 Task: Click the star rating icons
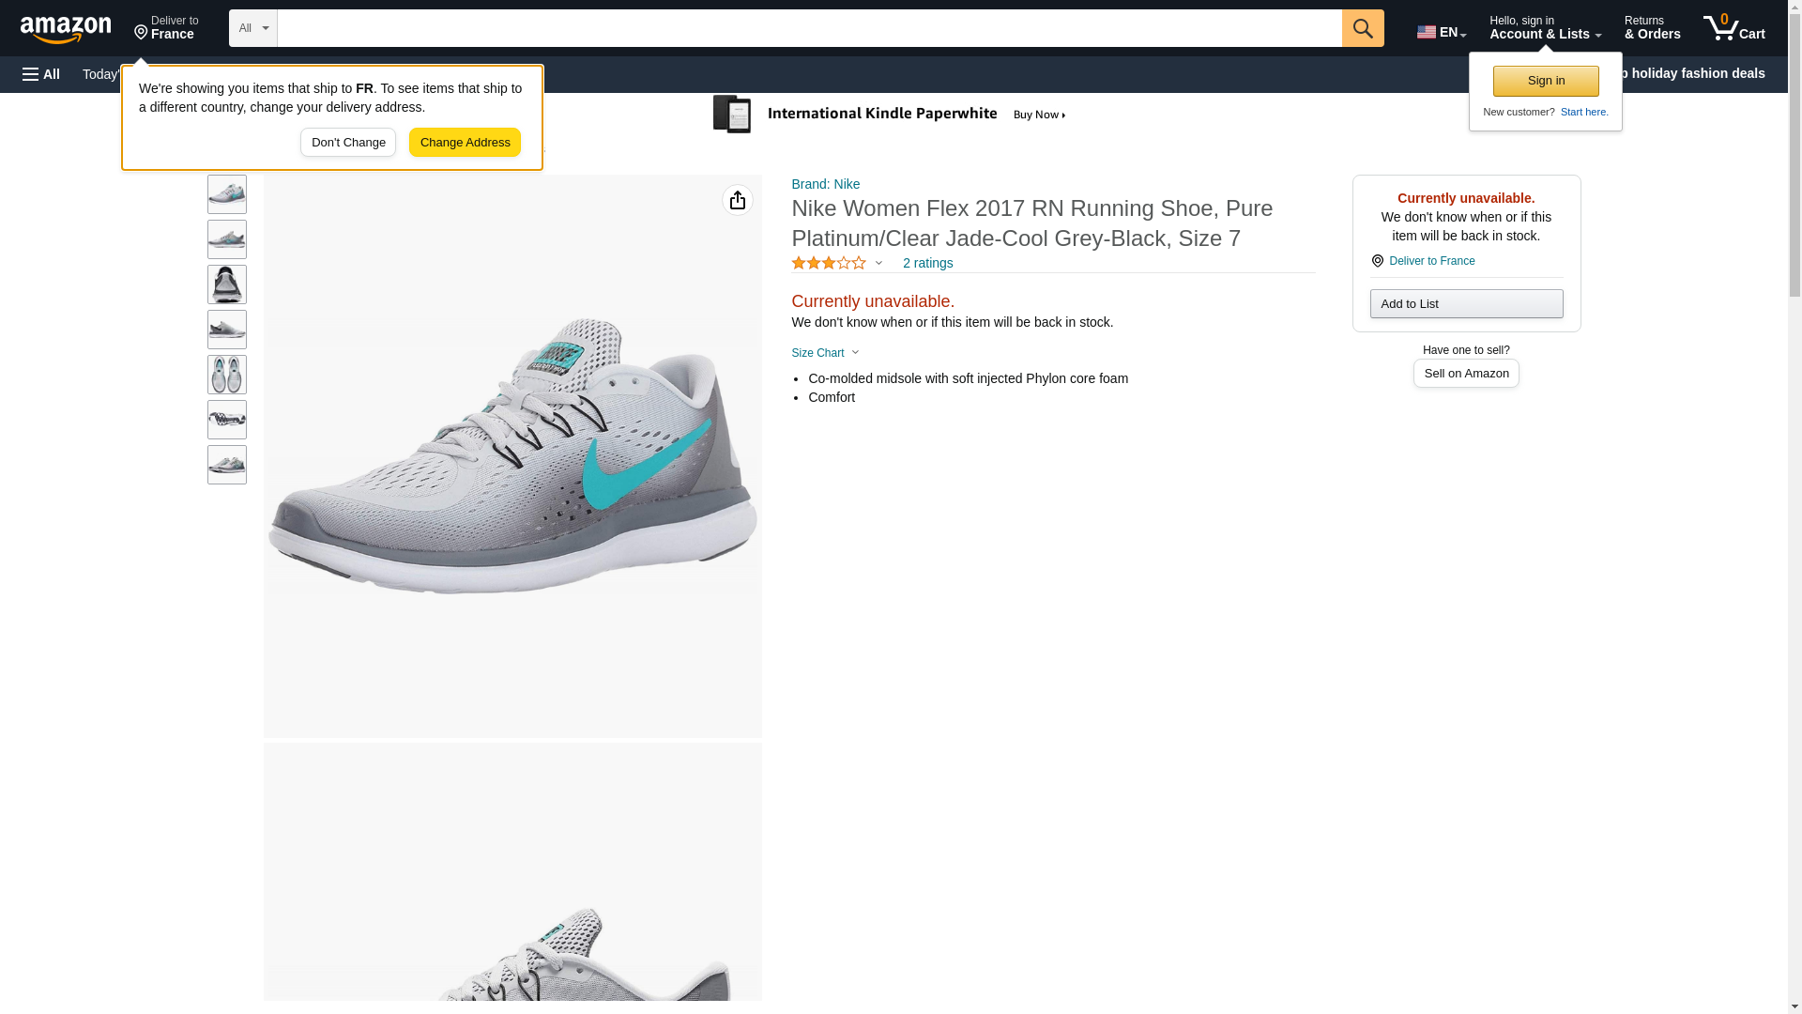coord(829,263)
